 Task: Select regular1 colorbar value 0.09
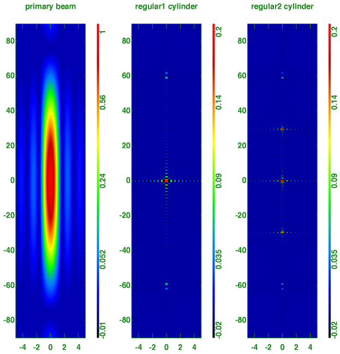[x=219, y=181]
